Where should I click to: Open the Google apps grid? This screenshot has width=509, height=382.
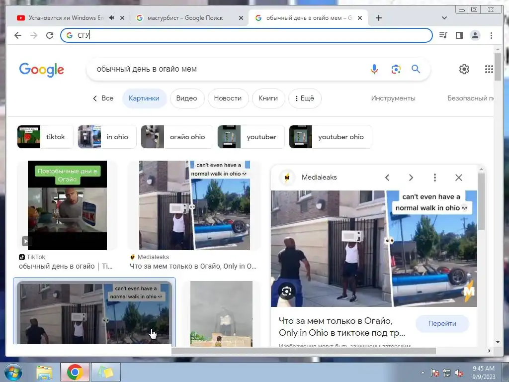(x=489, y=69)
